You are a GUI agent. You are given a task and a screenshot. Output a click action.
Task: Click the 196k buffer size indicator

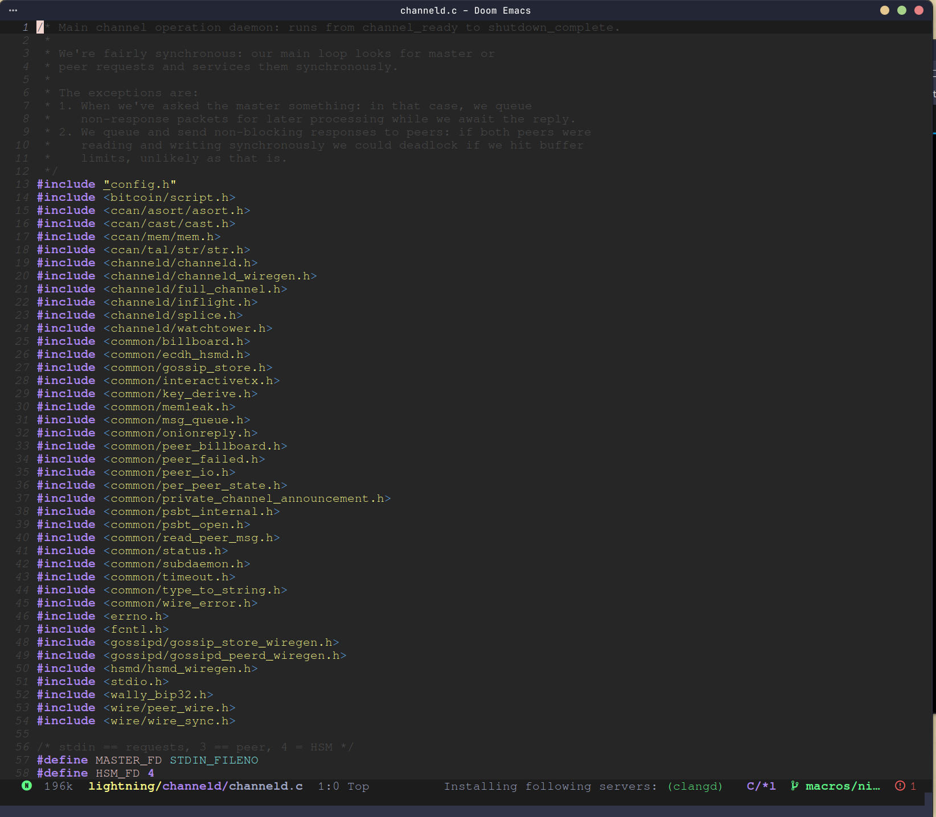point(59,786)
